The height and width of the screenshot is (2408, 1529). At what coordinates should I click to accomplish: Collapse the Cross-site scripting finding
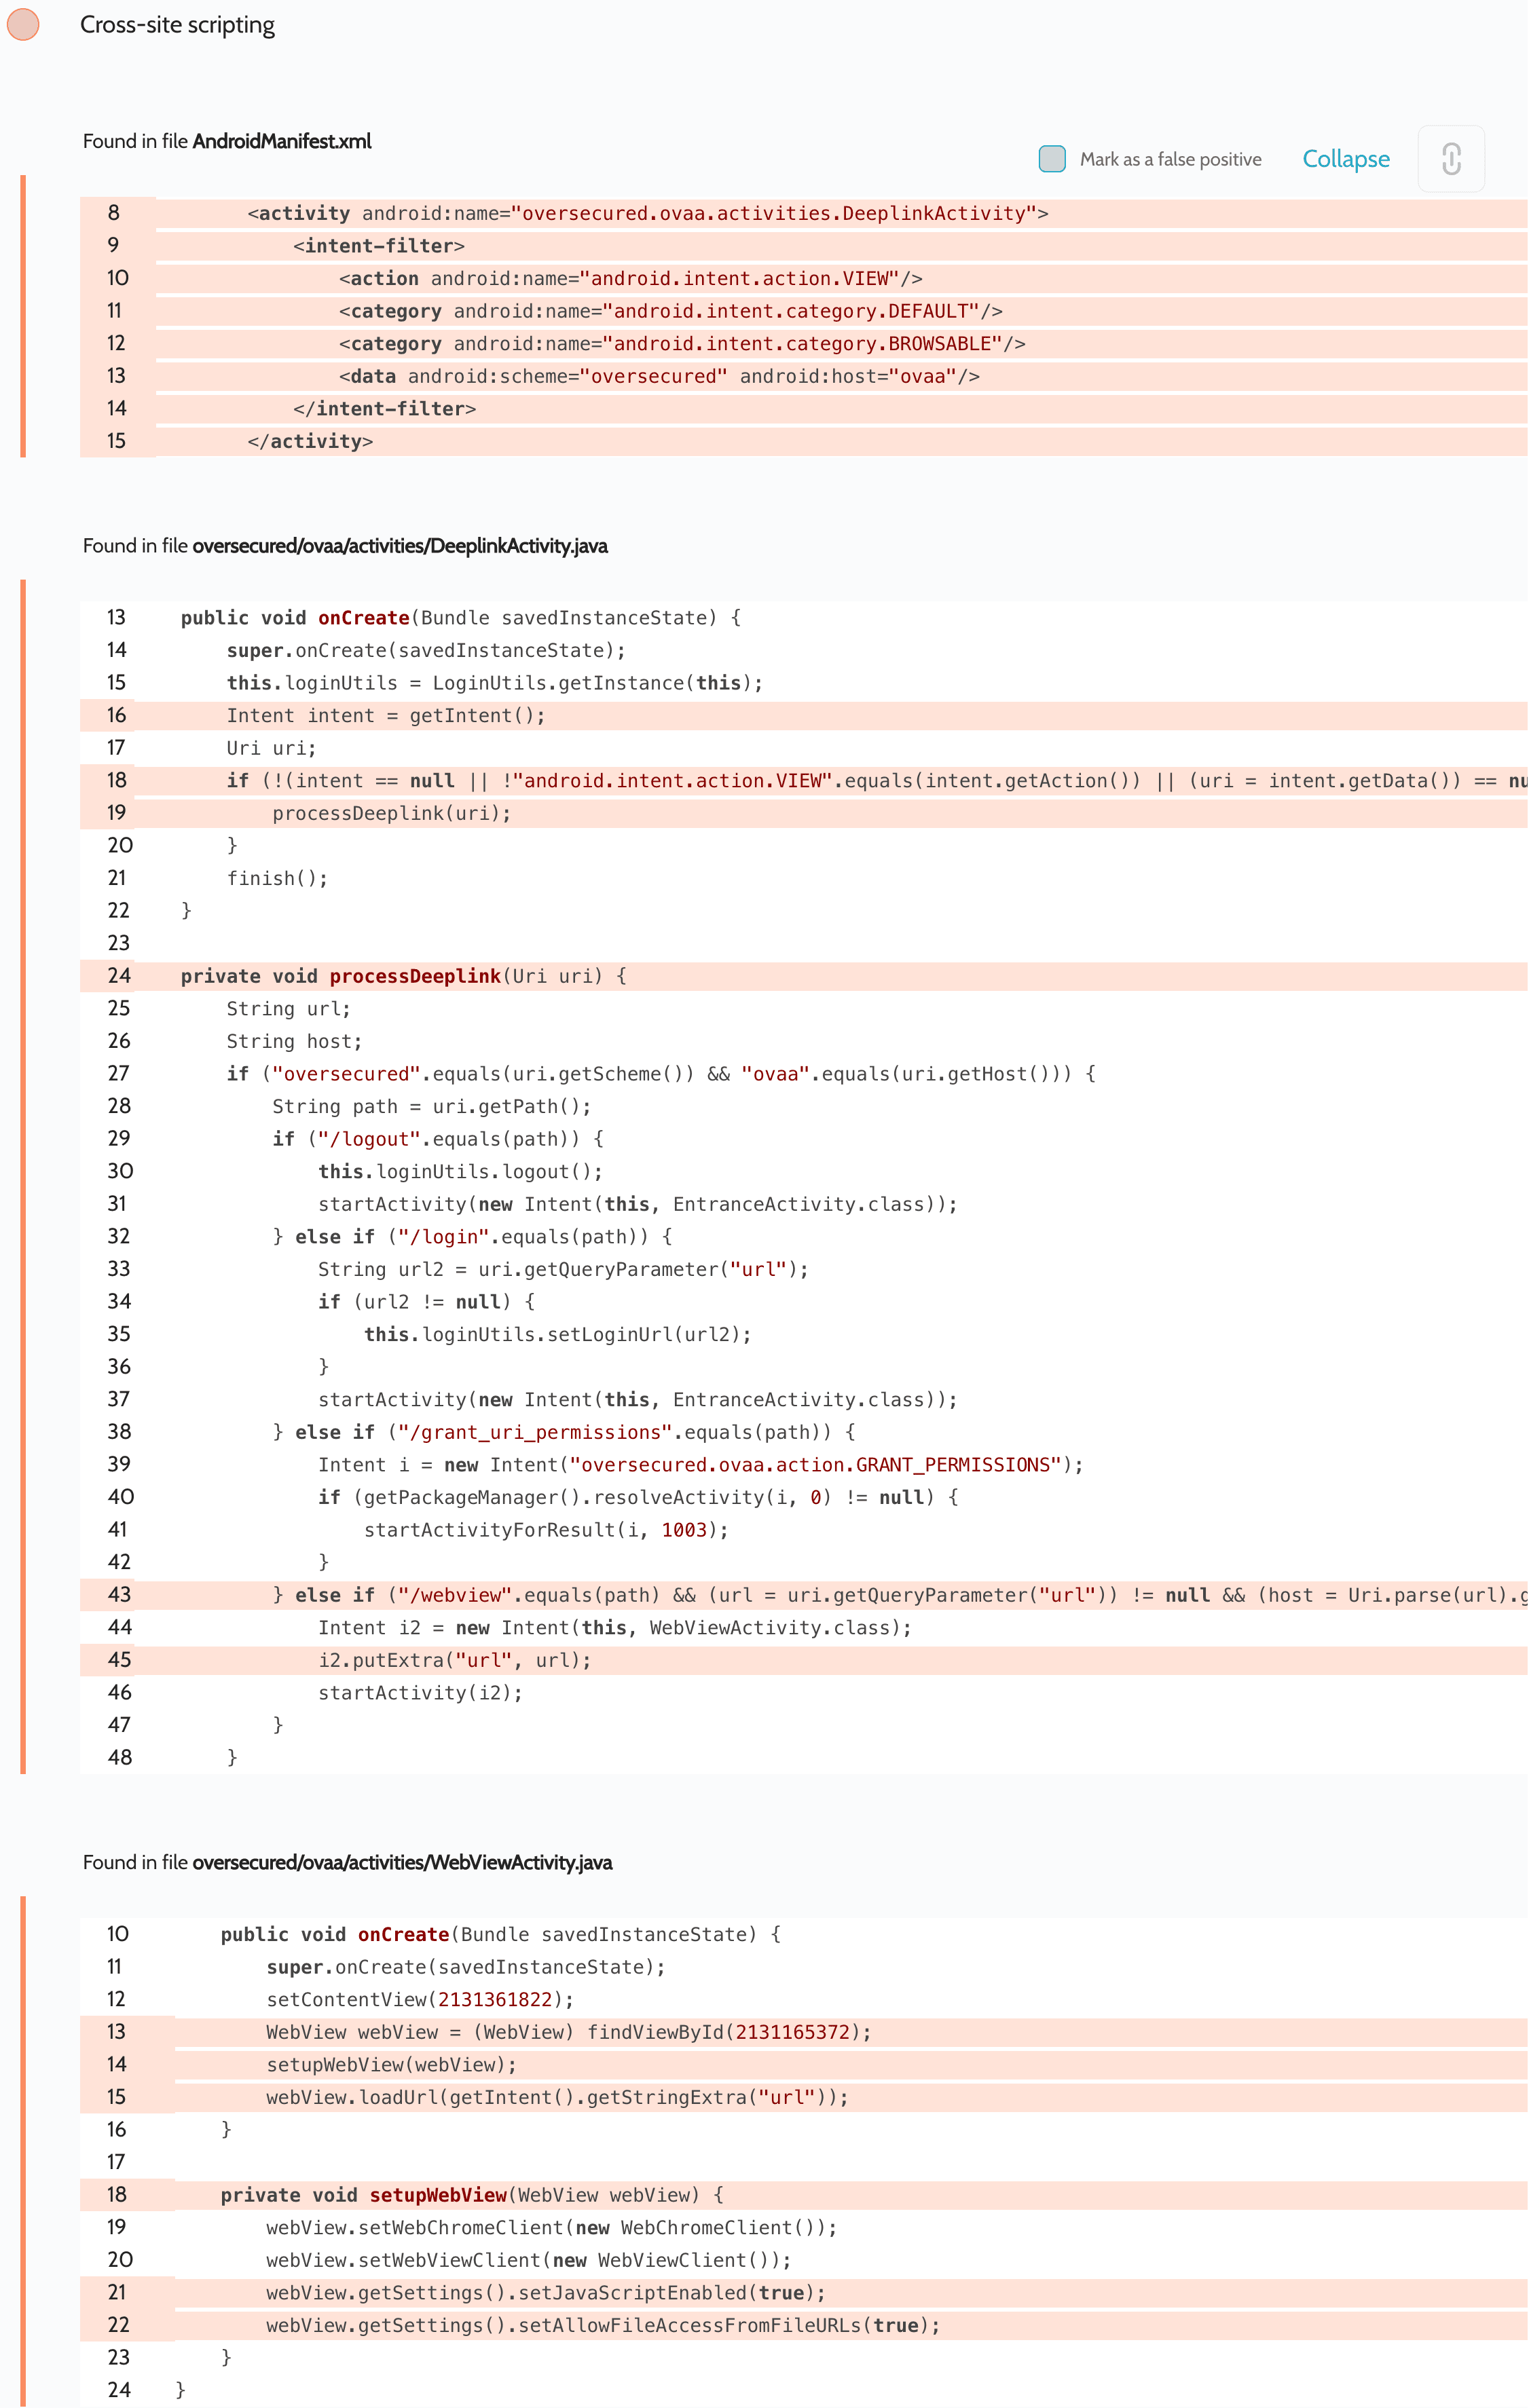click(1345, 159)
